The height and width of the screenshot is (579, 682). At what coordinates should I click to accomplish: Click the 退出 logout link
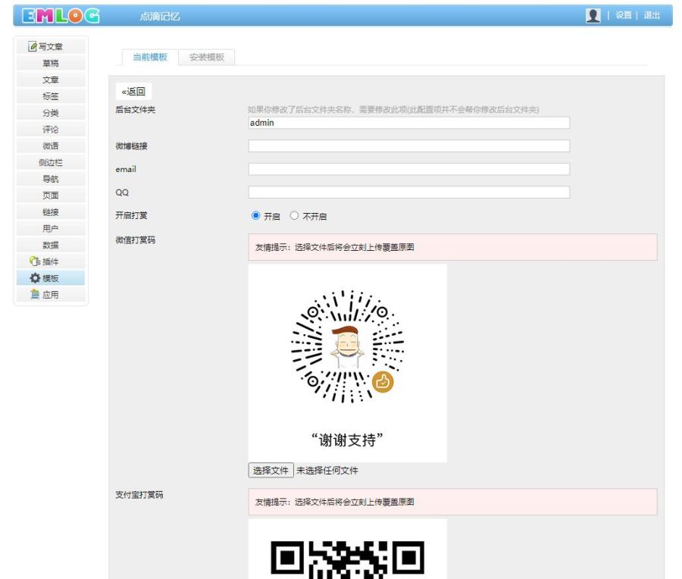point(652,14)
